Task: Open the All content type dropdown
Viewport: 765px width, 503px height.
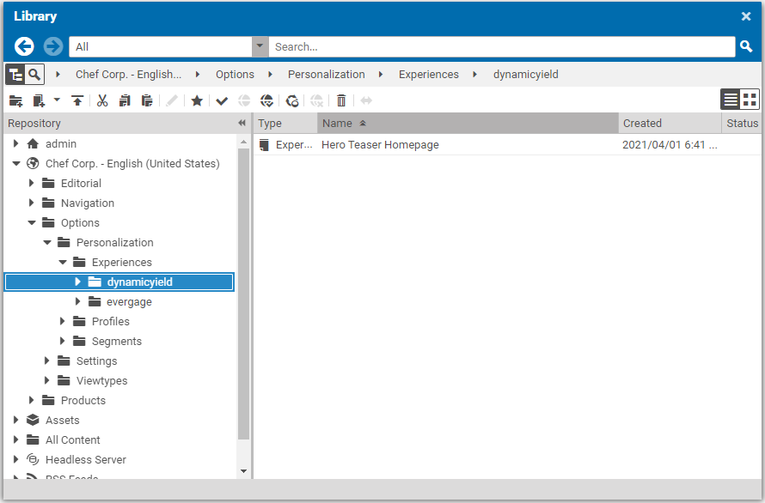Action: tap(259, 46)
